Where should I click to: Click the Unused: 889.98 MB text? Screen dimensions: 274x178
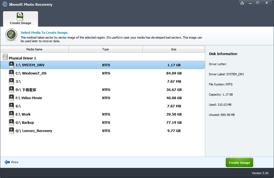click(222, 115)
